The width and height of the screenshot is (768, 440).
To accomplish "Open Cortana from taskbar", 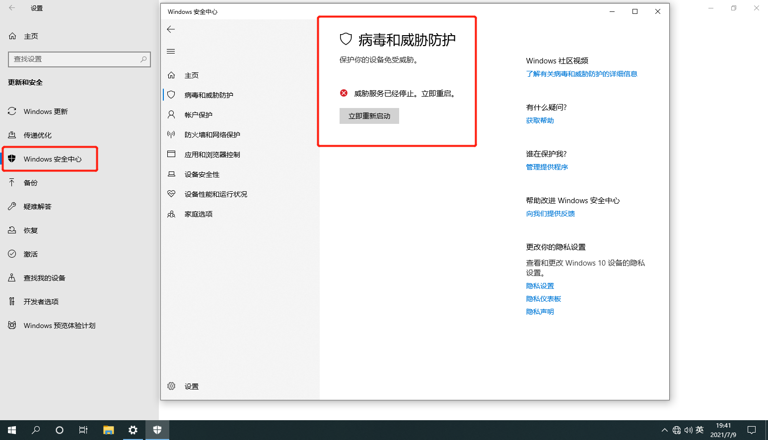I will 60,430.
